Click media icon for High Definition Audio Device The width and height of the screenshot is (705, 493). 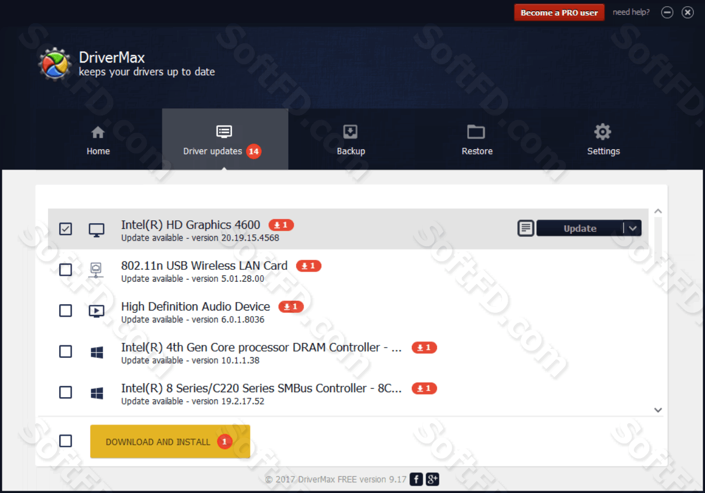97,311
